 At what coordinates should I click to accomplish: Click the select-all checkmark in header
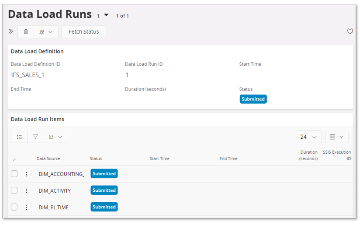click(14, 159)
